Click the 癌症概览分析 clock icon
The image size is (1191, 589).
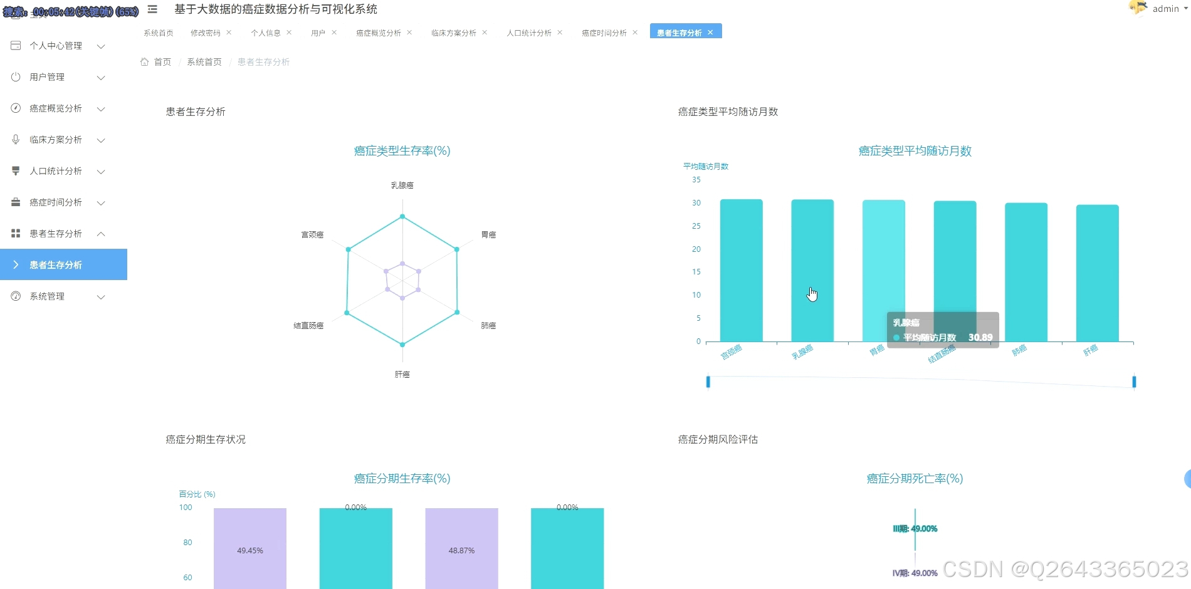coord(16,108)
